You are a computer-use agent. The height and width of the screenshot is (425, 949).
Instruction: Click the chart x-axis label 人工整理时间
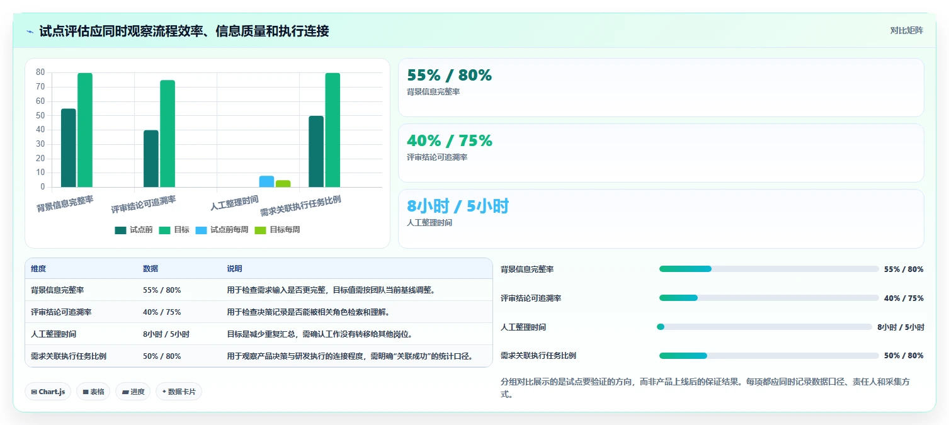pyautogui.click(x=234, y=203)
